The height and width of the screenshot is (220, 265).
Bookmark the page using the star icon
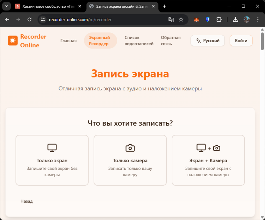181,19
